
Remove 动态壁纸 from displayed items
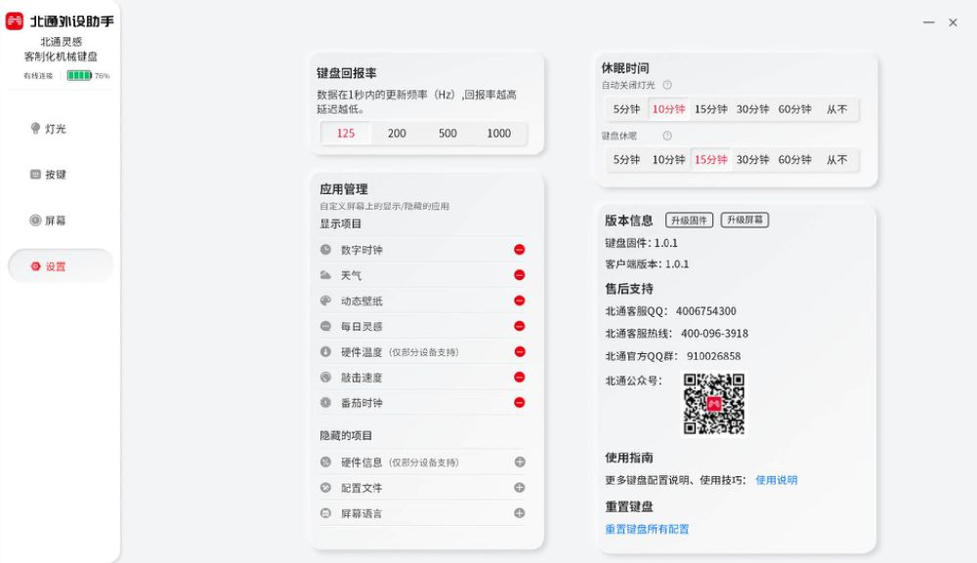click(x=519, y=301)
